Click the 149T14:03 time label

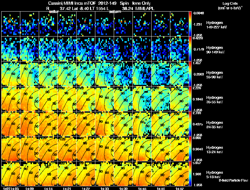pos(11,188)
